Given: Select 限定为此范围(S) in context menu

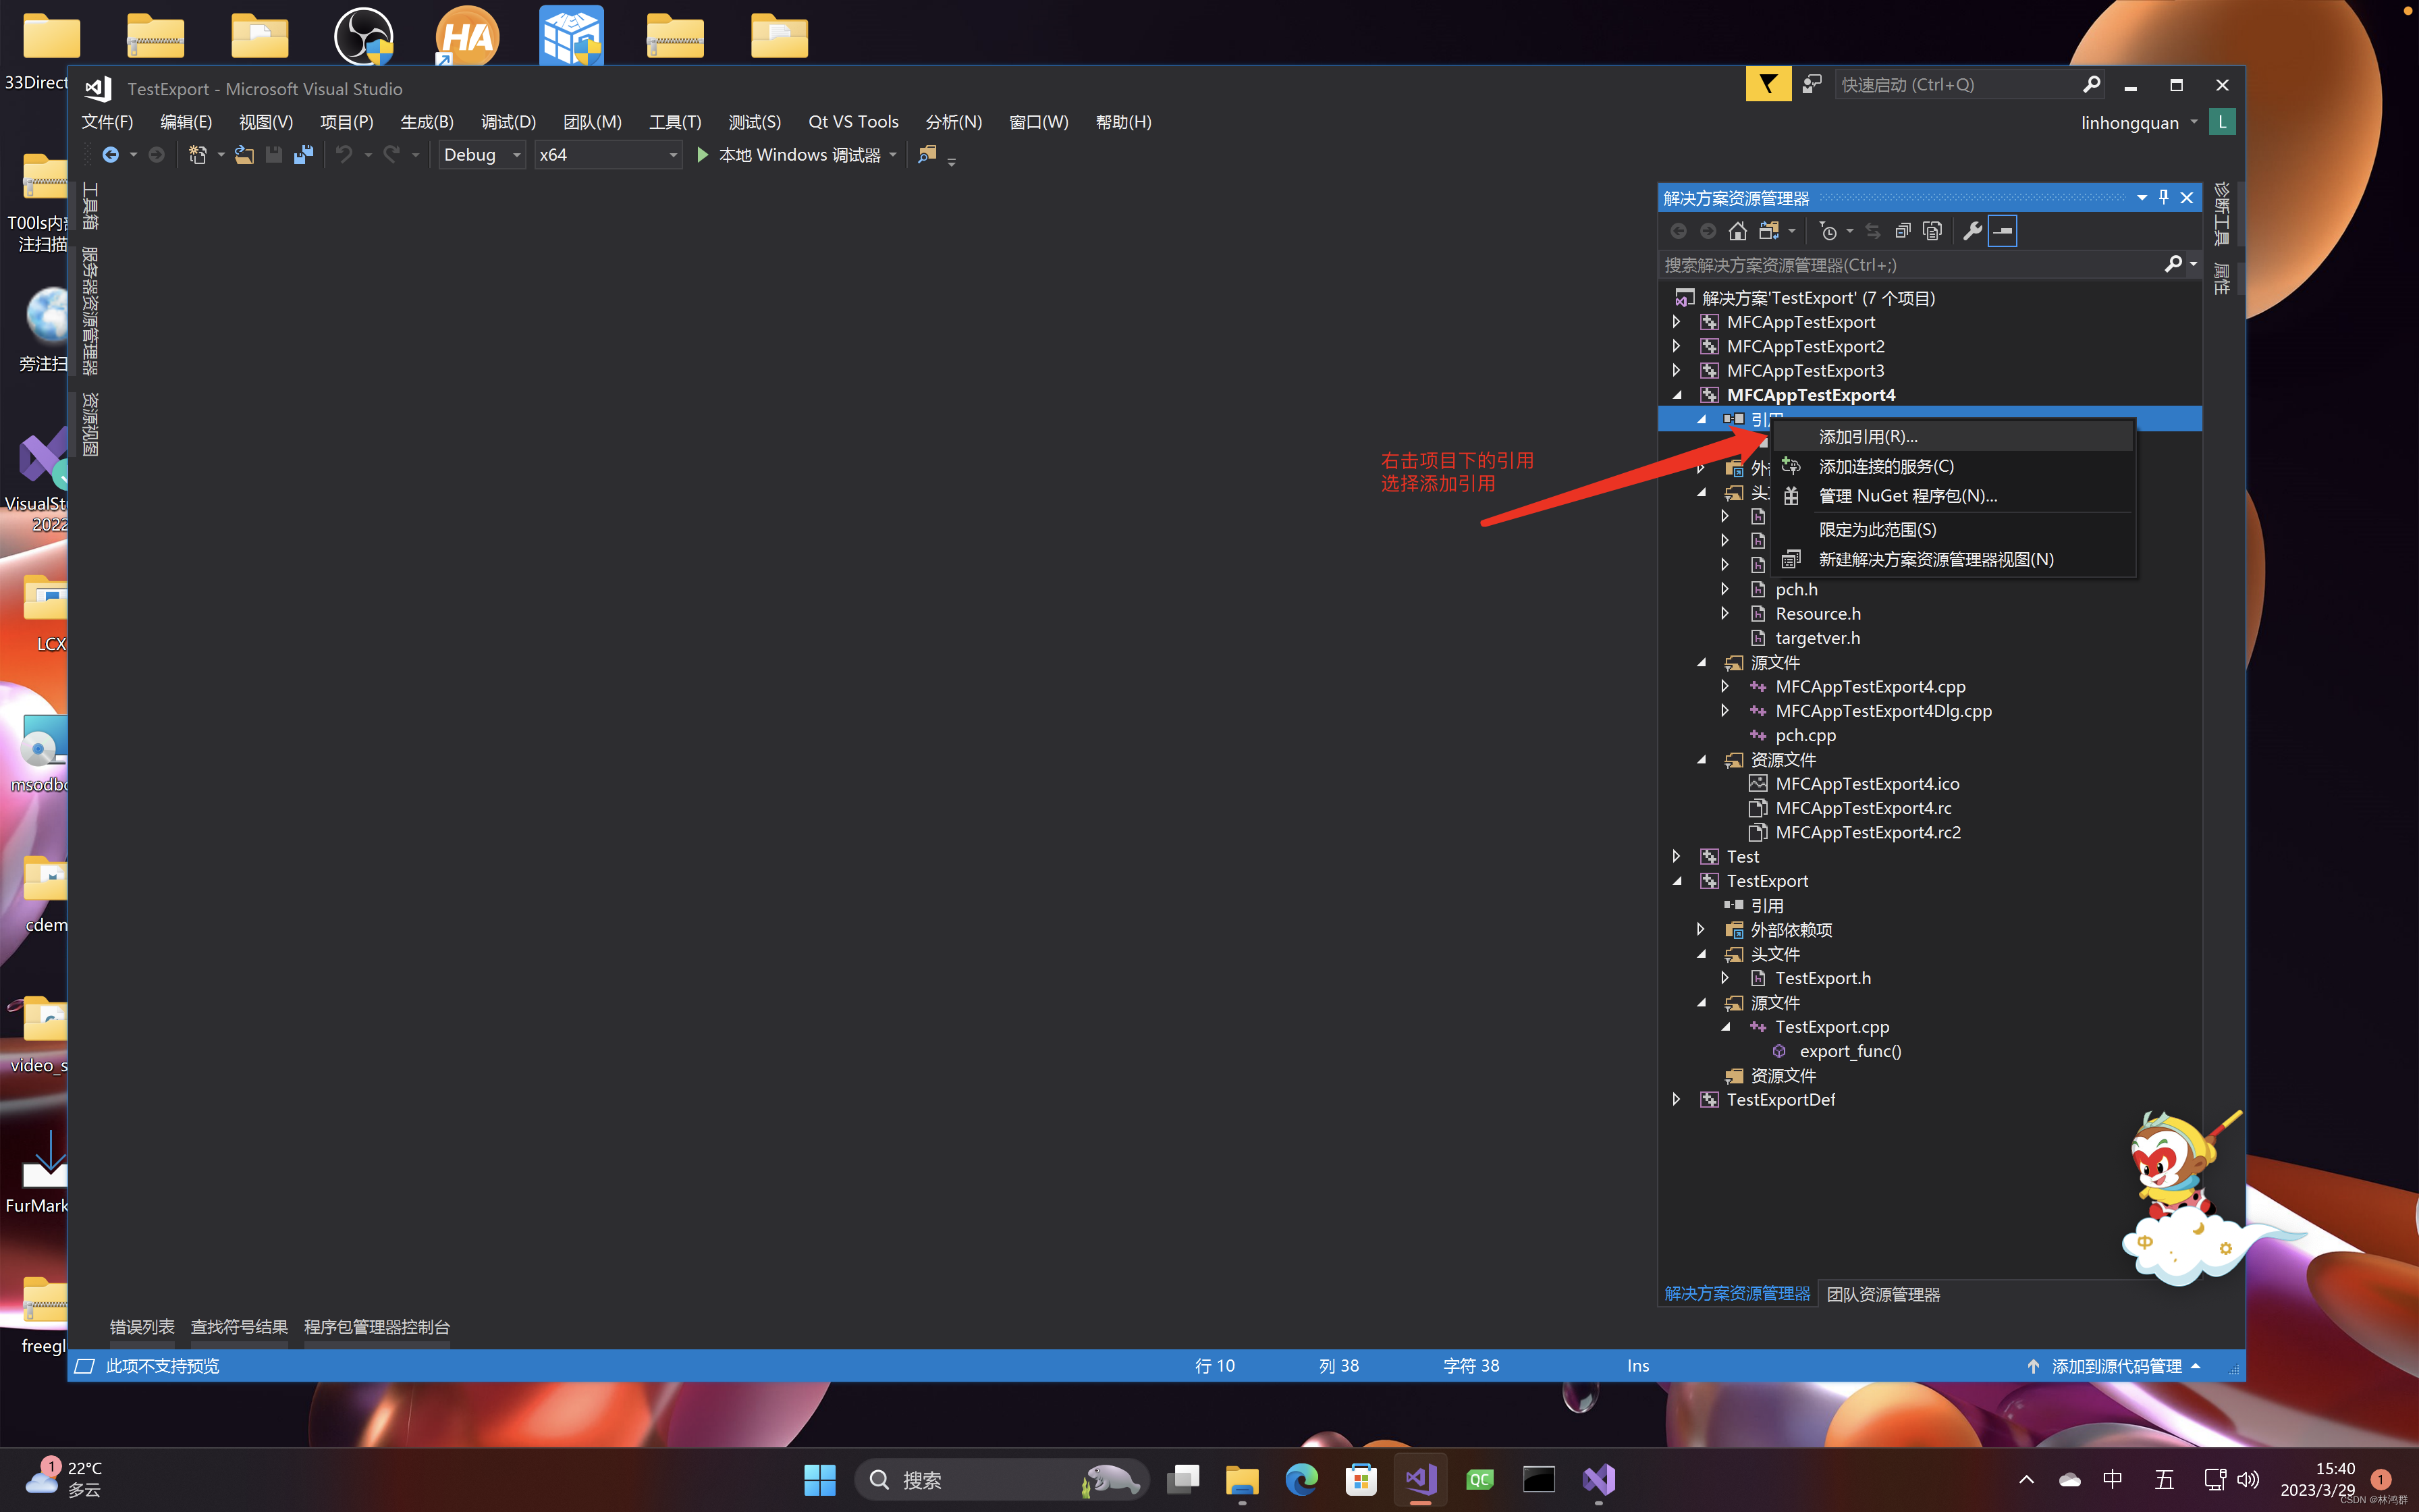Looking at the screenshot, I should [x=1952, y=529].
